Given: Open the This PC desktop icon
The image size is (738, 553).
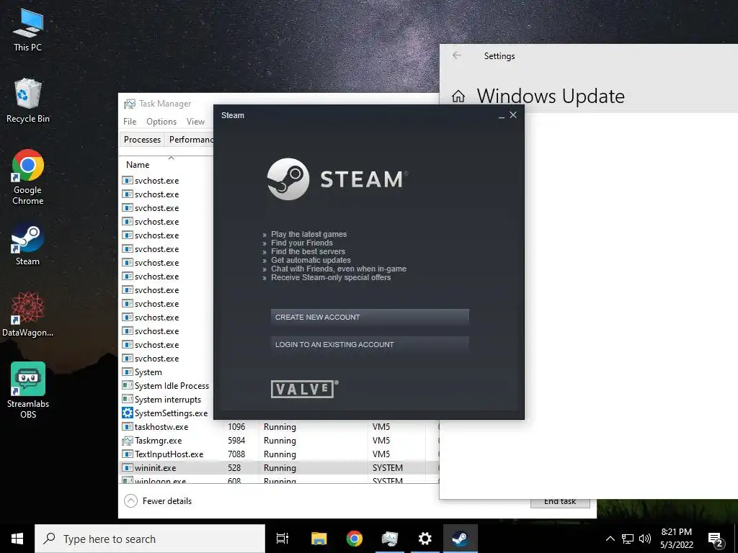Looking at the screenshot, I should coord(28,30).
